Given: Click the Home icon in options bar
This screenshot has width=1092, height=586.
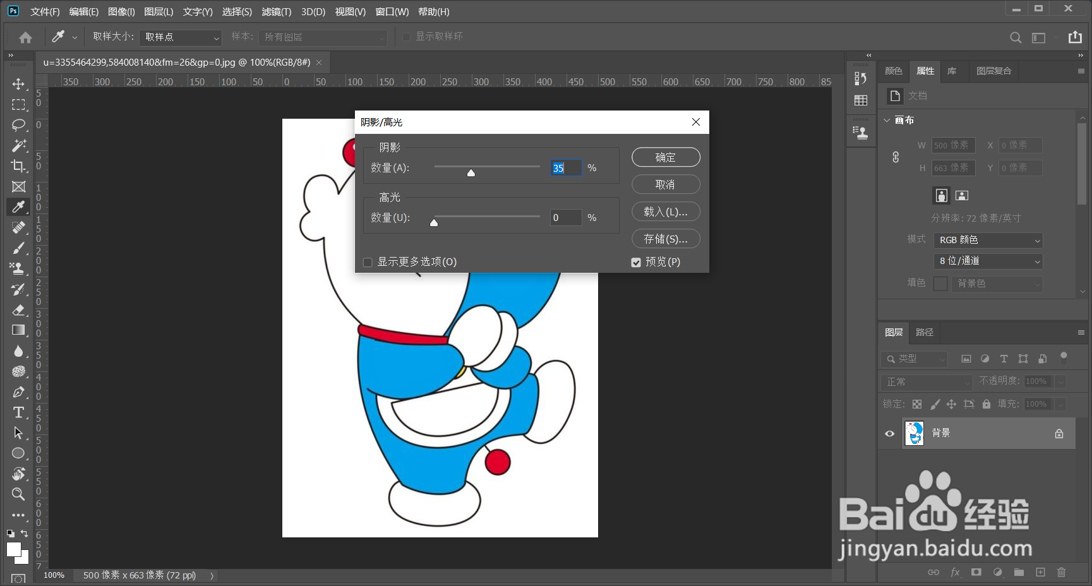Looking at the screenshot, I should click(25, 37).
